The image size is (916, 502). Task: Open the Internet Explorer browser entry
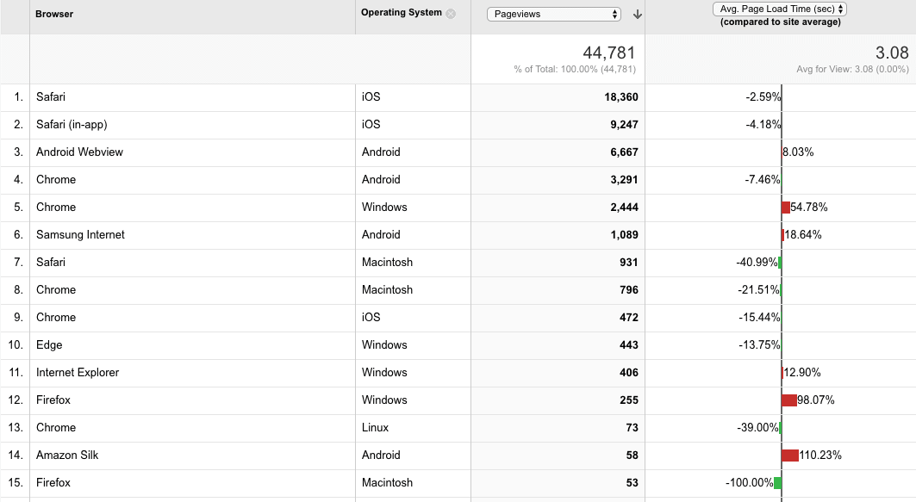click(x=78, y=373)
